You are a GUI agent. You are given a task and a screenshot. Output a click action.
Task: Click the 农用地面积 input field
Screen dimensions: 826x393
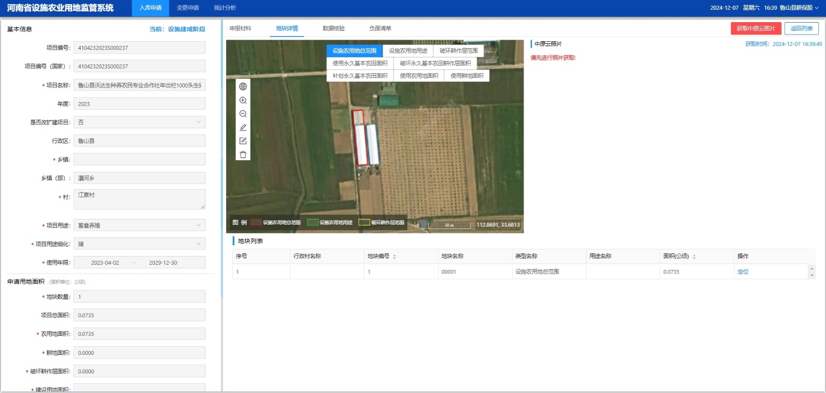[x=139, y=334]
